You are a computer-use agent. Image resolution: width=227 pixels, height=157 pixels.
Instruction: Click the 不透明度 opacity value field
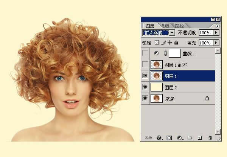coord(205,33)
